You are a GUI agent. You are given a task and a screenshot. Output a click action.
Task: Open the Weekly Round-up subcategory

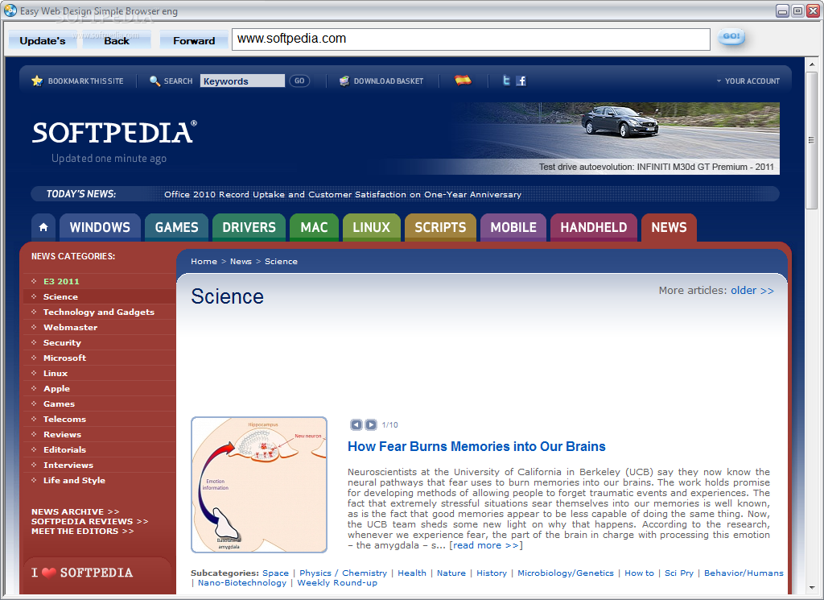[337, 582]
